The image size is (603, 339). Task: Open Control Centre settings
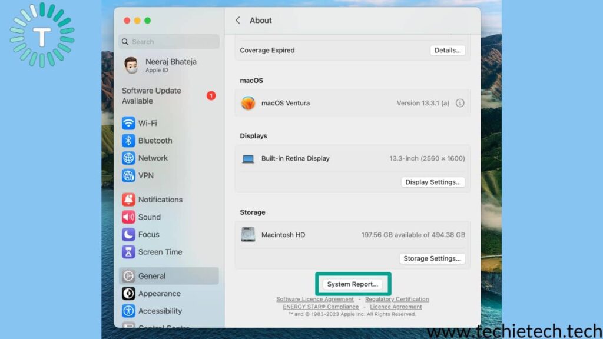[x=164, y=327]
